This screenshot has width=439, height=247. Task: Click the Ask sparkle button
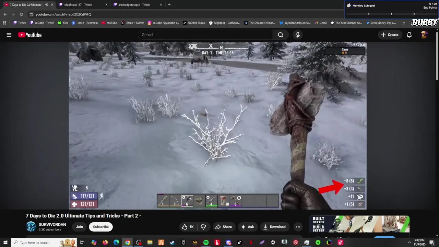coord(248,227)
